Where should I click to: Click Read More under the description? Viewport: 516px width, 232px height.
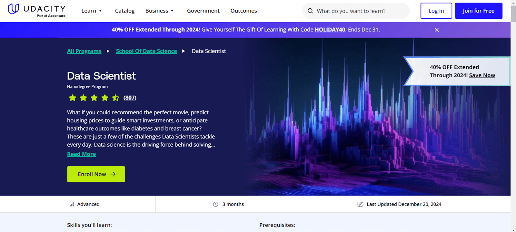pyautogui.click(x=81, y=154)
